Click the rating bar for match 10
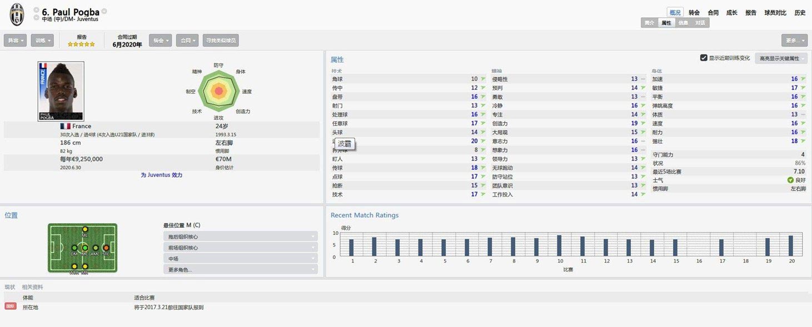 click(559, 245)
